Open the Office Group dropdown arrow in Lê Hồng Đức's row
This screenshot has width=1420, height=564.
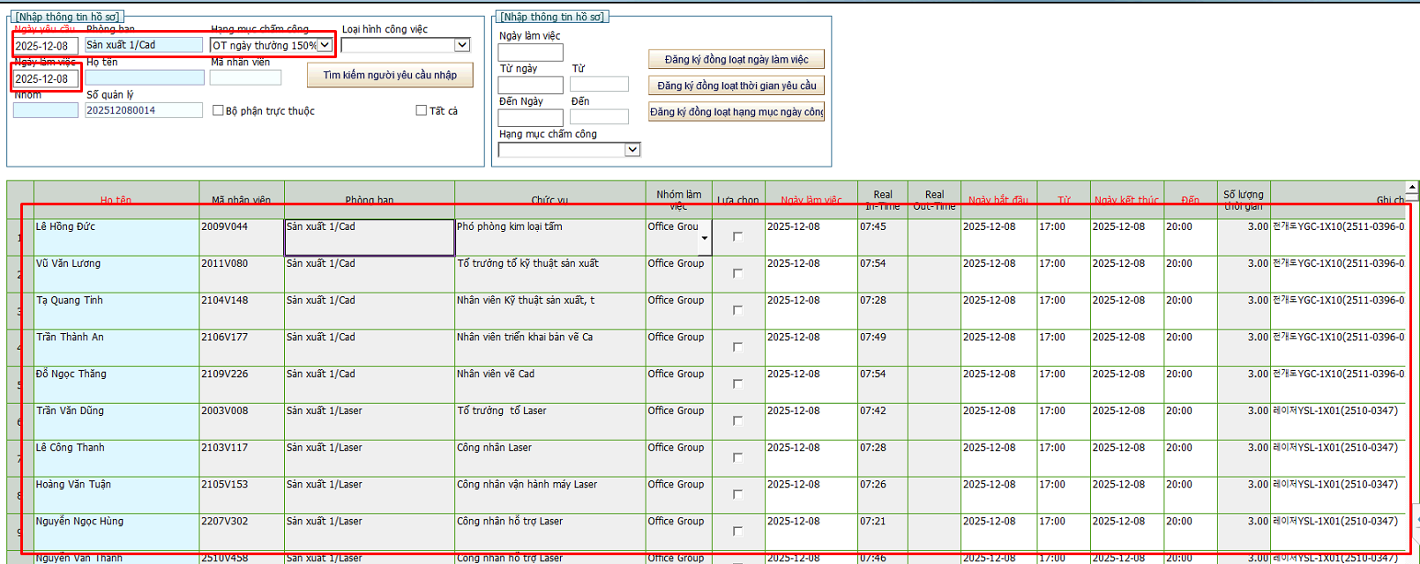click(704, 238)
